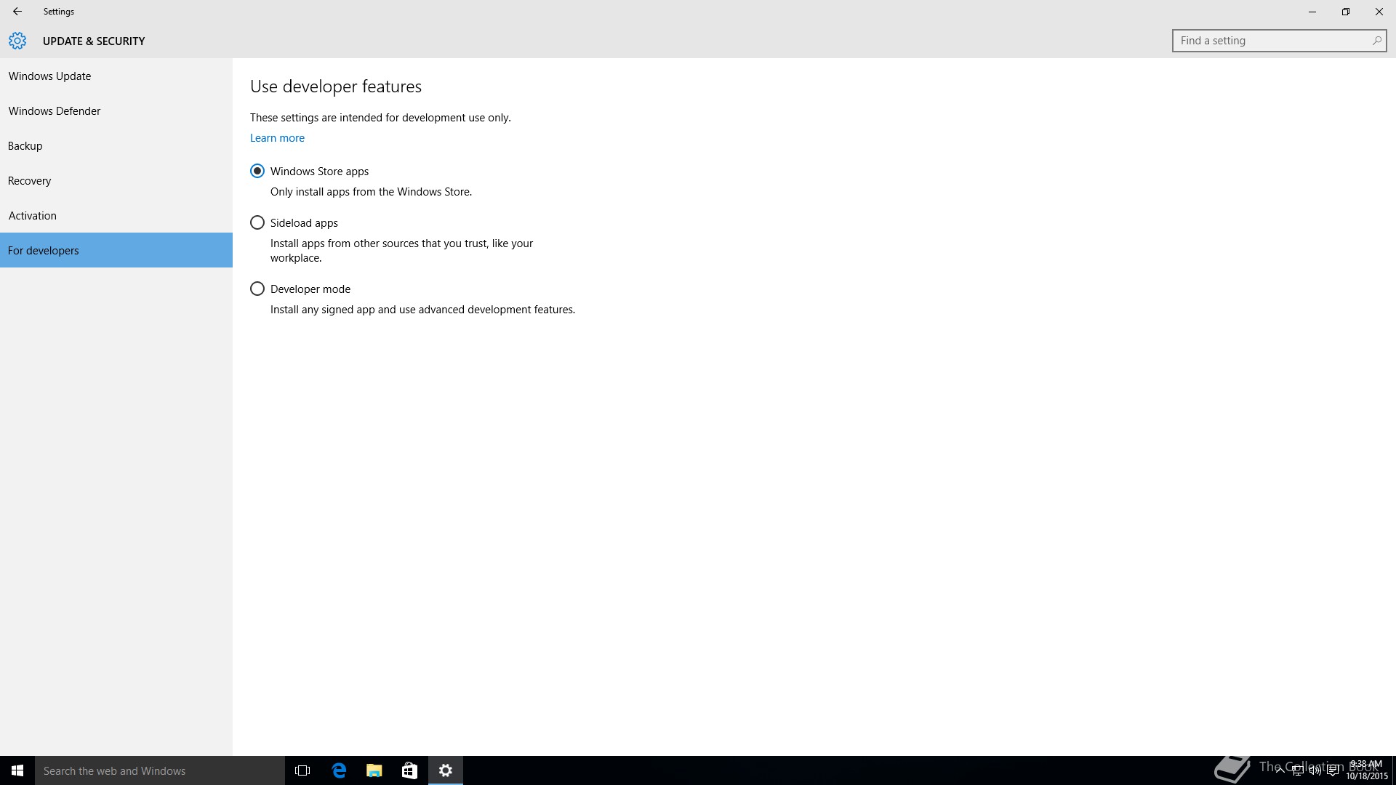Open the gear icon beside UPDATE & SECURITY
The width and height of the screenshot is (1396, 785).
(x=17, y=41)
